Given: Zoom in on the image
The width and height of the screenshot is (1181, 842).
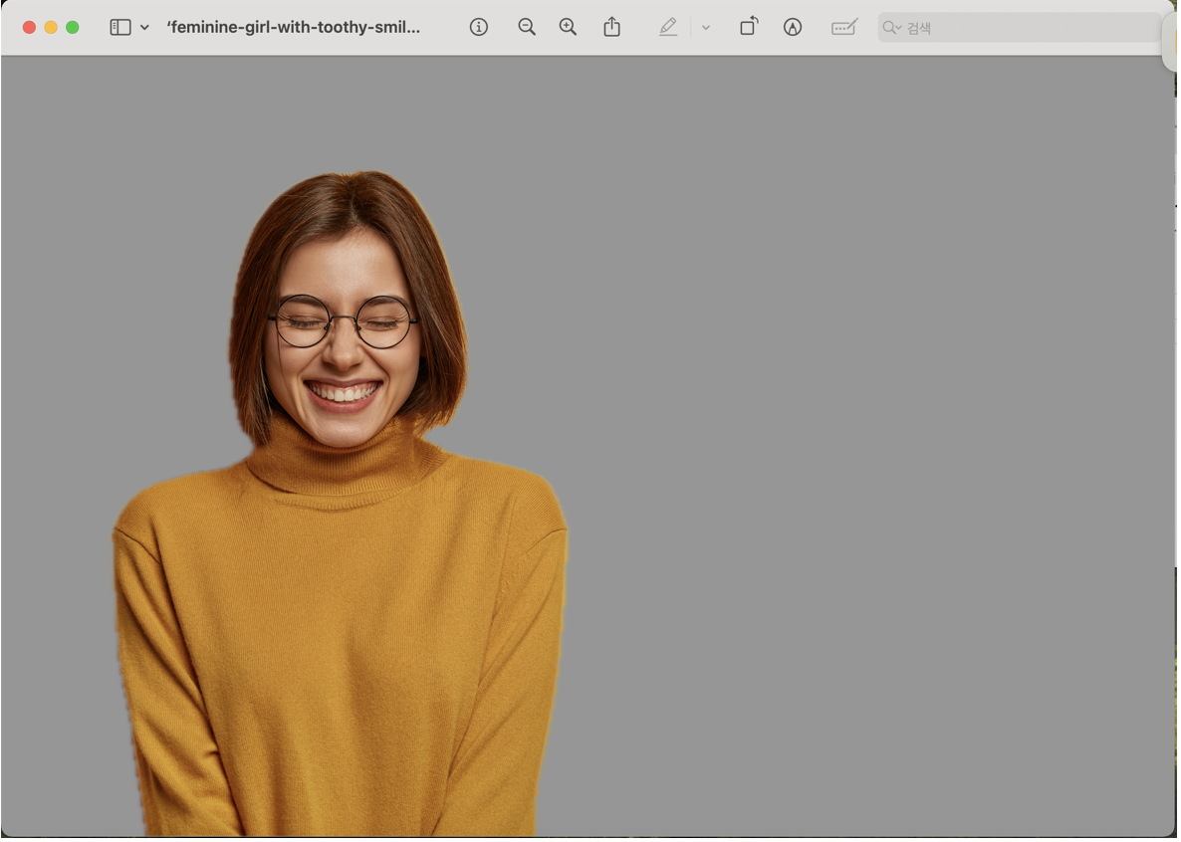Looking at the screenshot, I should click(568, 28).
